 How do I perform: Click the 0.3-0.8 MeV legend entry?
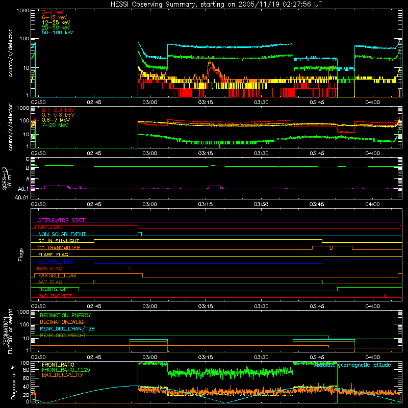pos(58,115)
